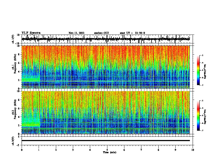Image resolution: width=217 pixels, height=168 pixels.
Task: Click time axis tick label "1"
Action: point(39,150)
